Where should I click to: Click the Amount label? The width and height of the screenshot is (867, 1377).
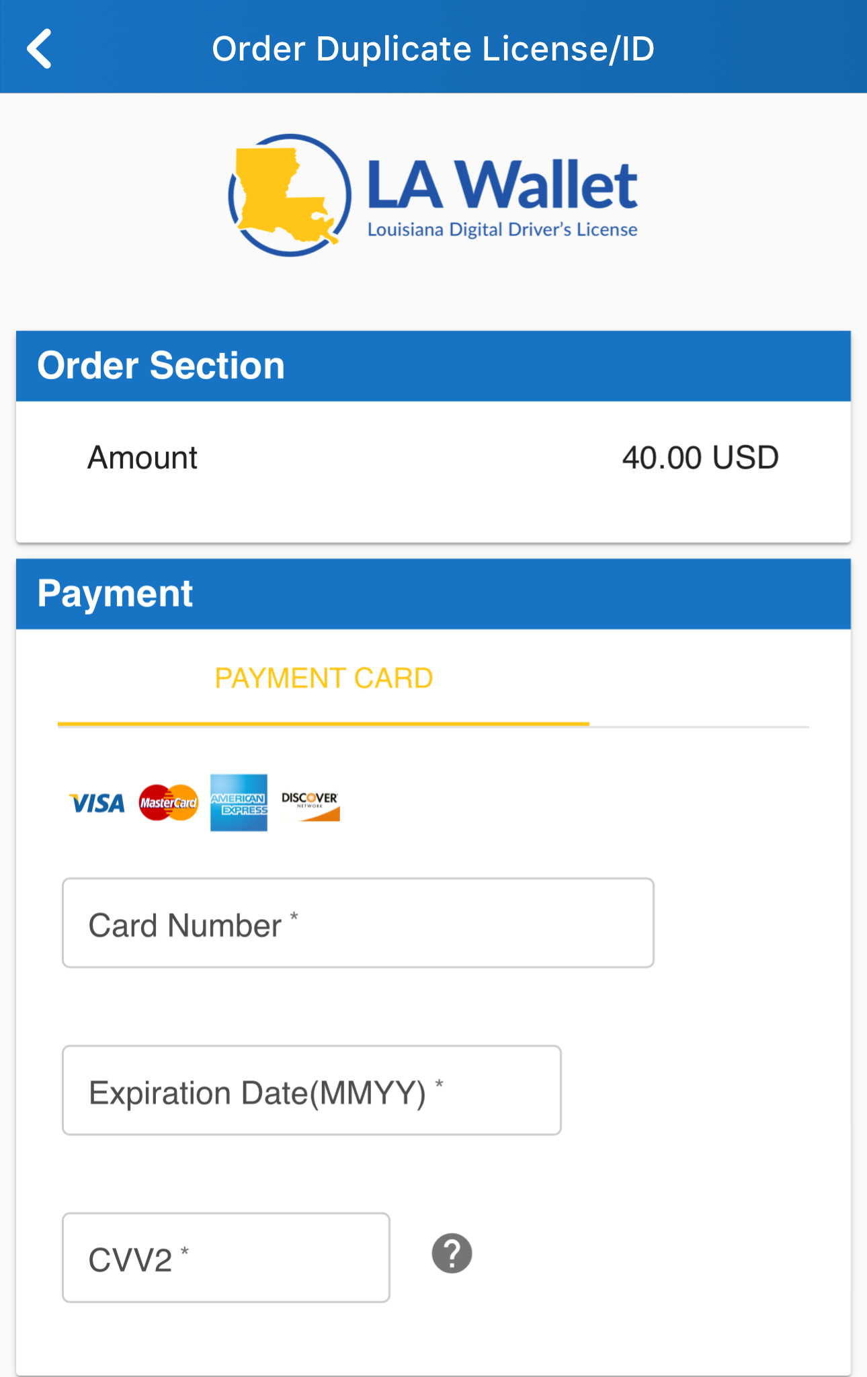coord(142,458)
